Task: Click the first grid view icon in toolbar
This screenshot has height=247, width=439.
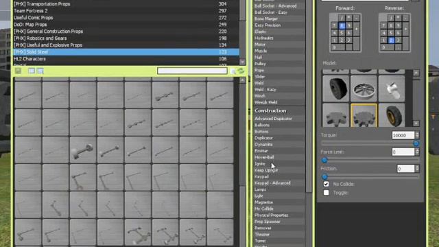Action: 32,71
